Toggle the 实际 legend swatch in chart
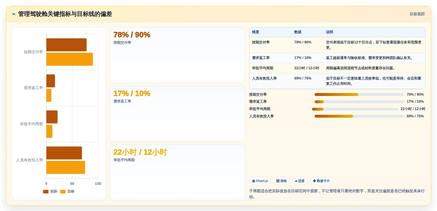 coord(46,192)
